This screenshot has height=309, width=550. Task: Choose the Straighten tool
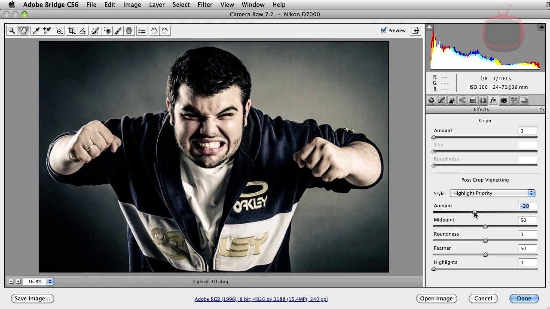[82, 30]
